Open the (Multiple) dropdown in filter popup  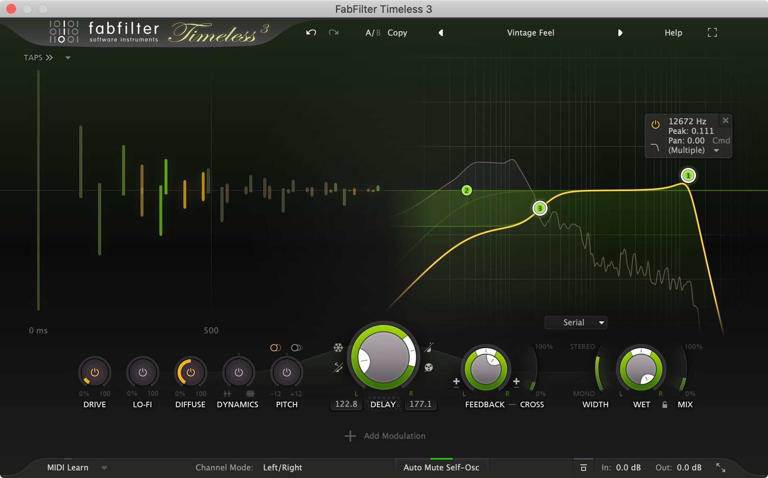716,150
